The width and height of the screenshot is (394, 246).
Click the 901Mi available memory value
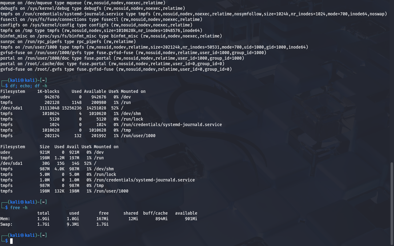[x=191, y=219]
